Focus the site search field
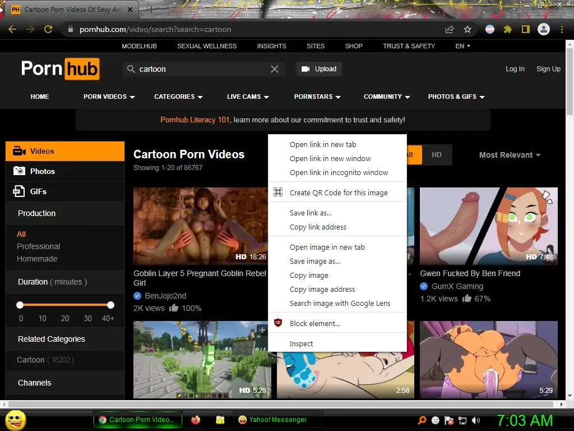Viewport: 574px width, 431px height. (x=203, y=69)
